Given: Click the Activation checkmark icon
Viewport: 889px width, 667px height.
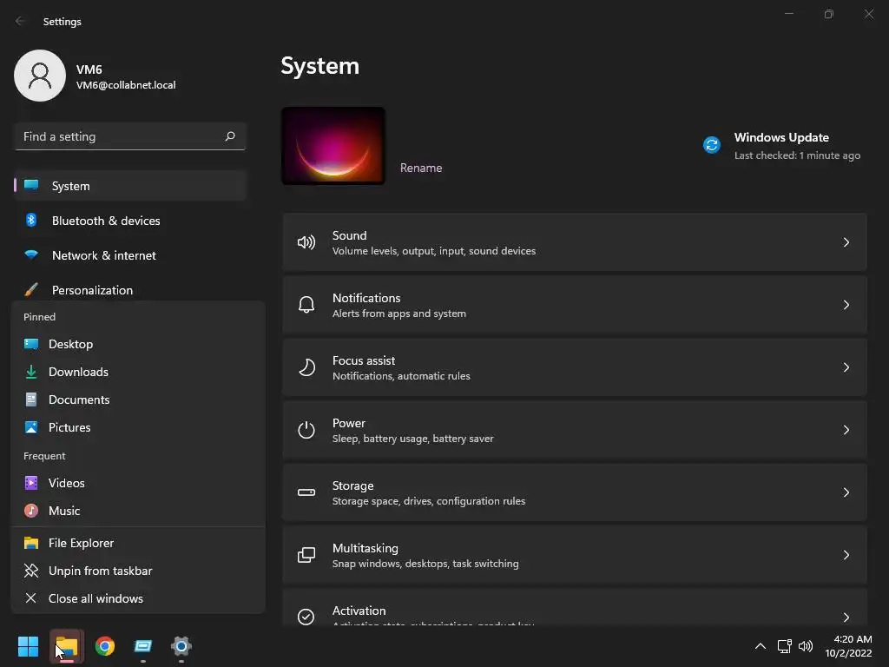Looking at the screenshot, I should click(x=306, y=617).
